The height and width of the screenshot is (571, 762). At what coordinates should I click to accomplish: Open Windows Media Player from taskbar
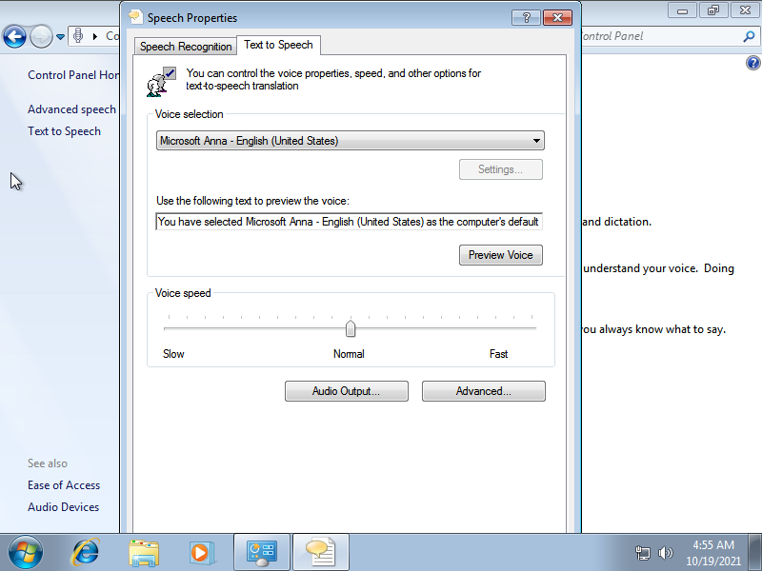pos(201,553)
